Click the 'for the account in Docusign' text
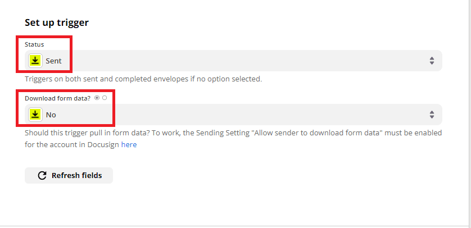This screenshot has width=471, height=228. click(72, 144)
